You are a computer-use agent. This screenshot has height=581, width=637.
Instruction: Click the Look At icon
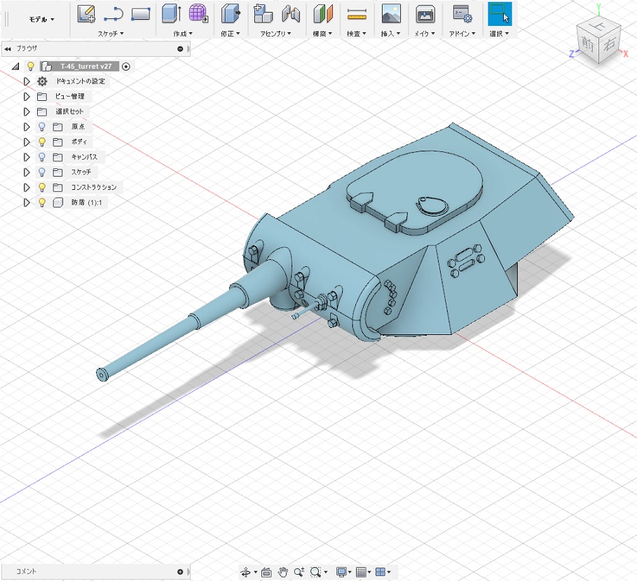point(266,572)
